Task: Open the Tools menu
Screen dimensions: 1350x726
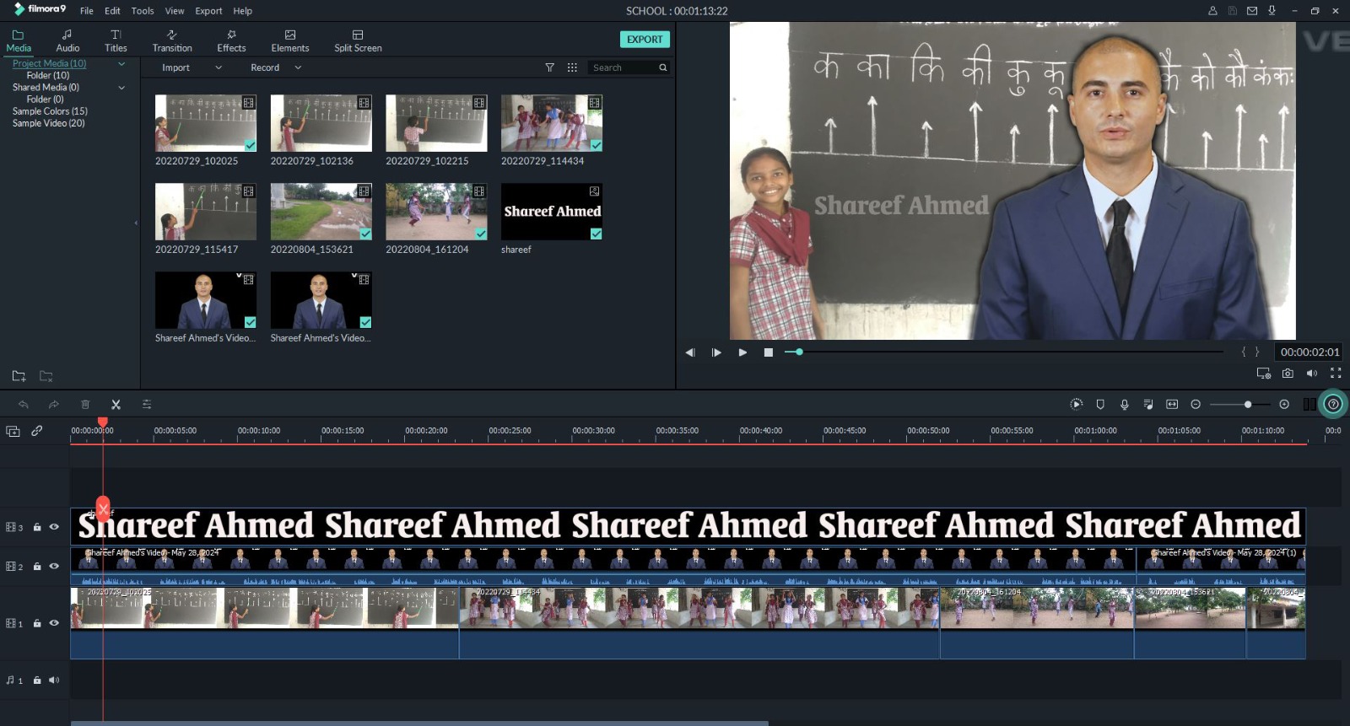Action: tap(143, 11)
